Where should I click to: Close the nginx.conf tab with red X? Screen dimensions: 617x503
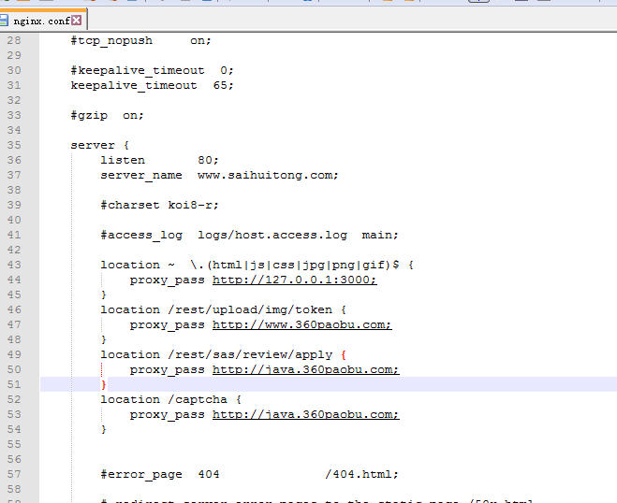(x=77, y=20)
